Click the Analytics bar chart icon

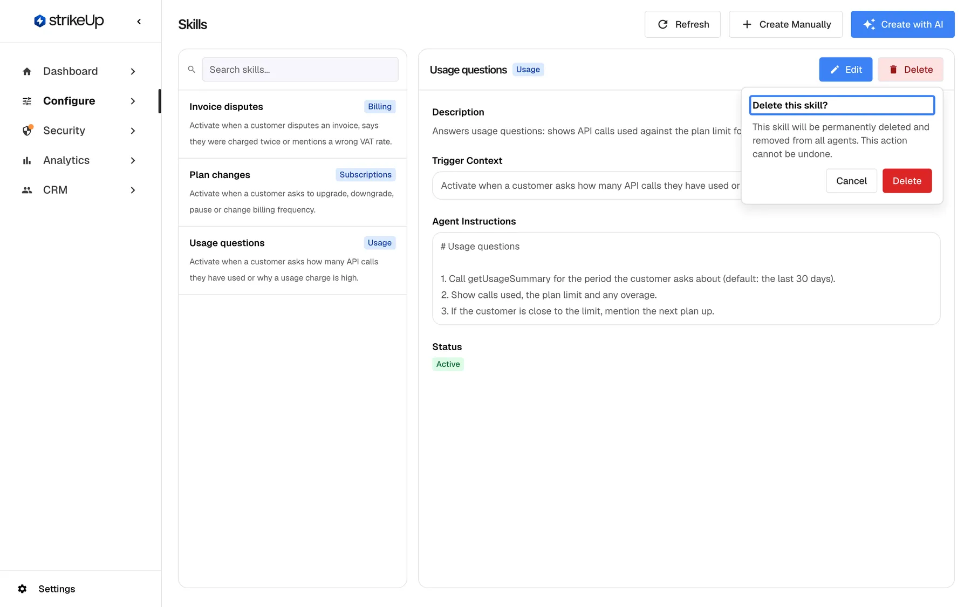click(x=27, y=160)
